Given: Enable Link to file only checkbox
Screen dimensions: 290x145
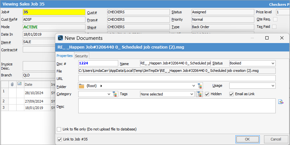Looking at the screenshot, I should pos(59,129).
